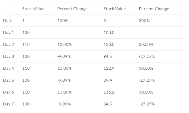Image resolution: width=189 pixels, height=113 pixels.
Task: Select the 94.5 stock value cell
Action: click(x=108, y=56)
